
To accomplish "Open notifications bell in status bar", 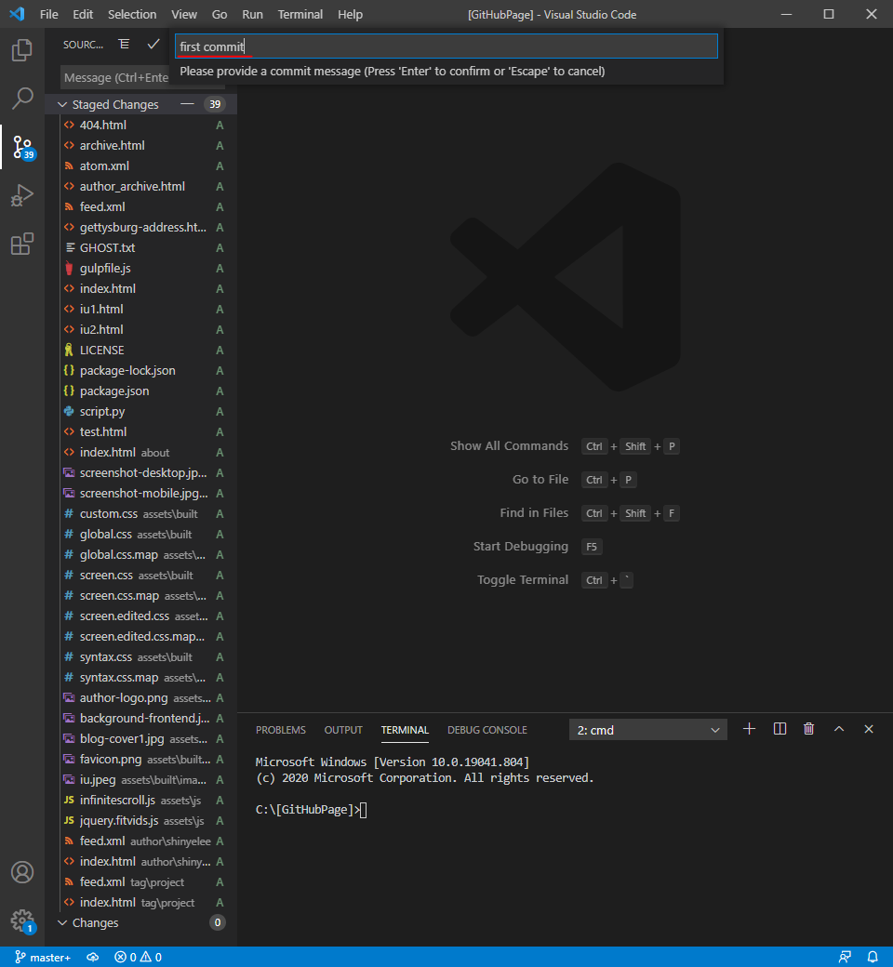I will [873, 957].
